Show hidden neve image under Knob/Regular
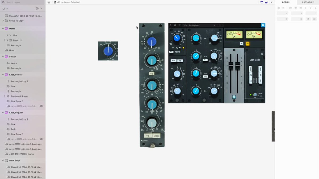This screenshot has width=319, height=179. pyautogui.click(x=41, y=139)
